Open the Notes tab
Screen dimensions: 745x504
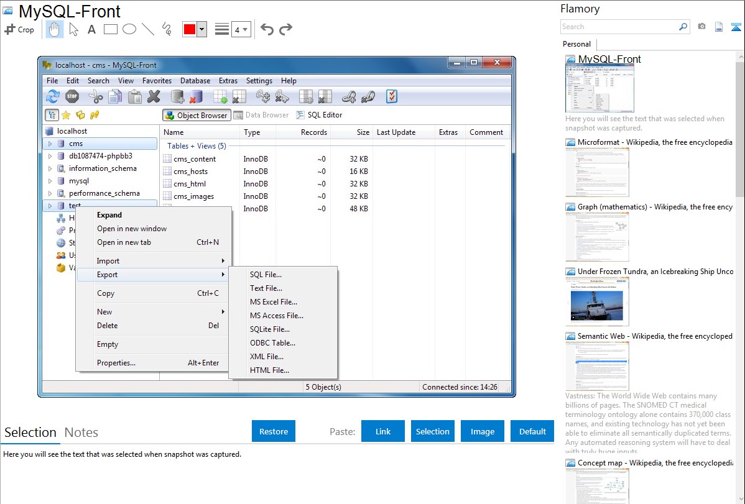tap(81, 433)
